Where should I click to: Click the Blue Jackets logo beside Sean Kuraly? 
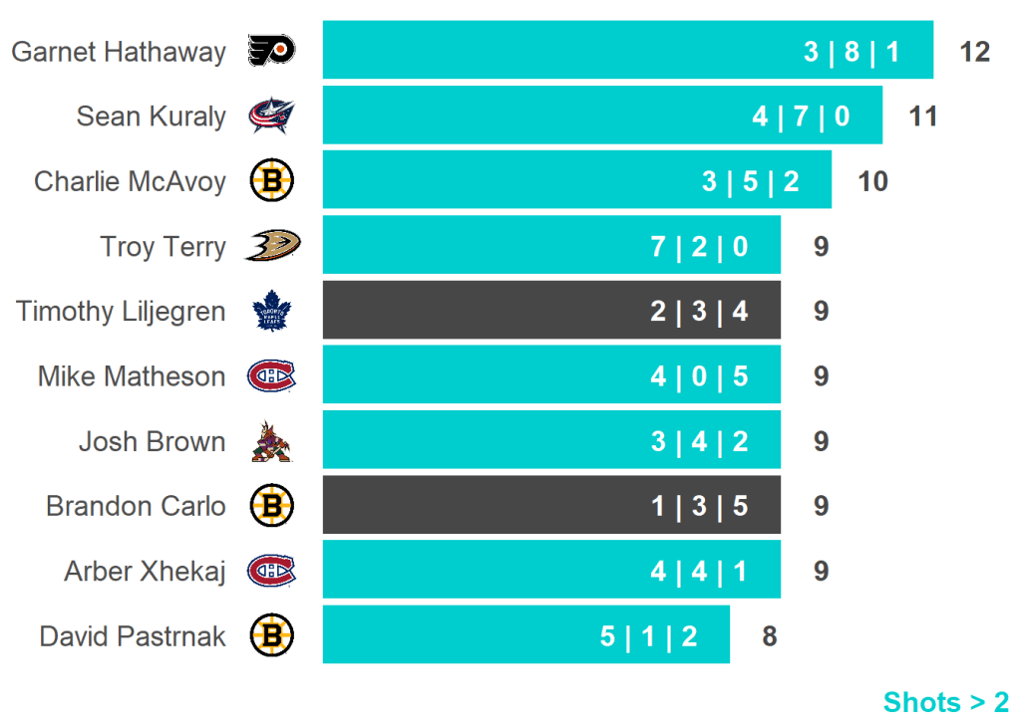(x=271, y=116)
